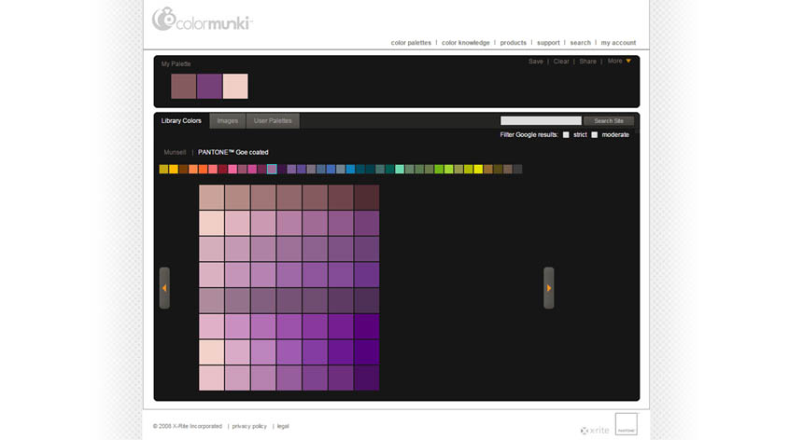The height and width of the screenshot is (440, 789).
Task: Click the Pantone logo box in footer
Action: (626, 423)
